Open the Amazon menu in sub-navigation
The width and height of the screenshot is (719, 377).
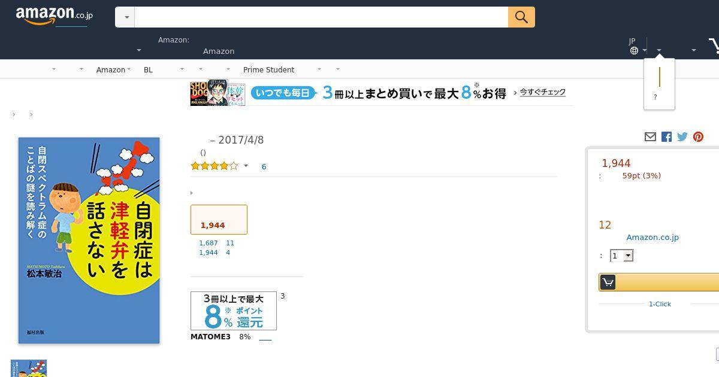coord(111,70)
